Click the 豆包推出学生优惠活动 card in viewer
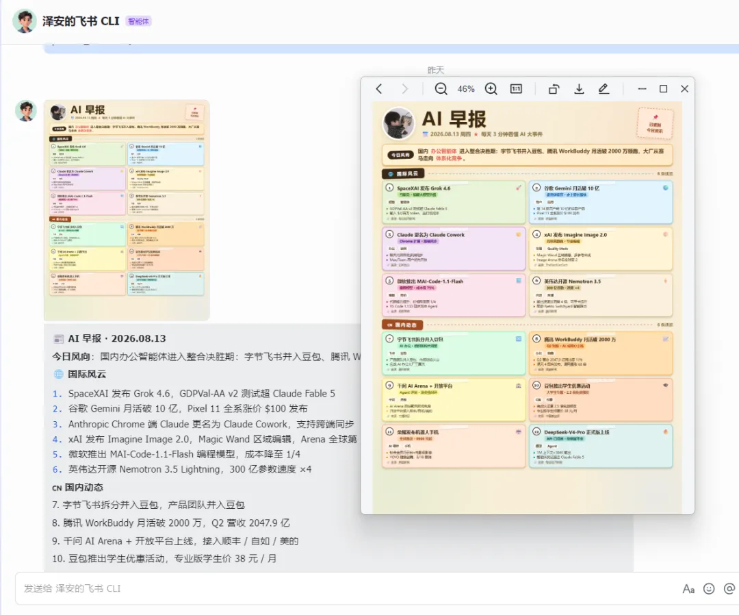The width and height of the screenshot is (739, 615). (x=601, y=400)
